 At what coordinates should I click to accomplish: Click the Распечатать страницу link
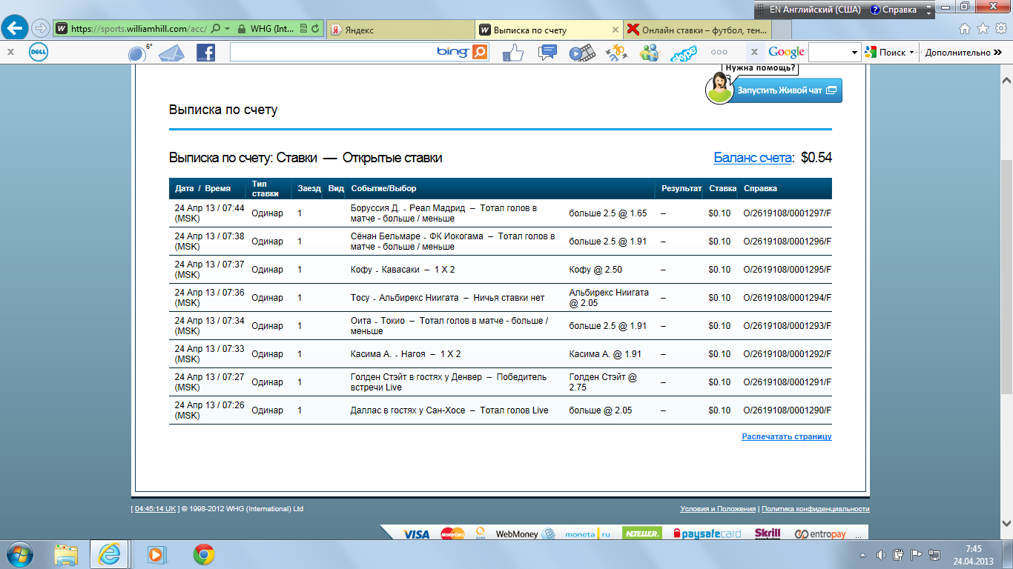click(786, 437)
